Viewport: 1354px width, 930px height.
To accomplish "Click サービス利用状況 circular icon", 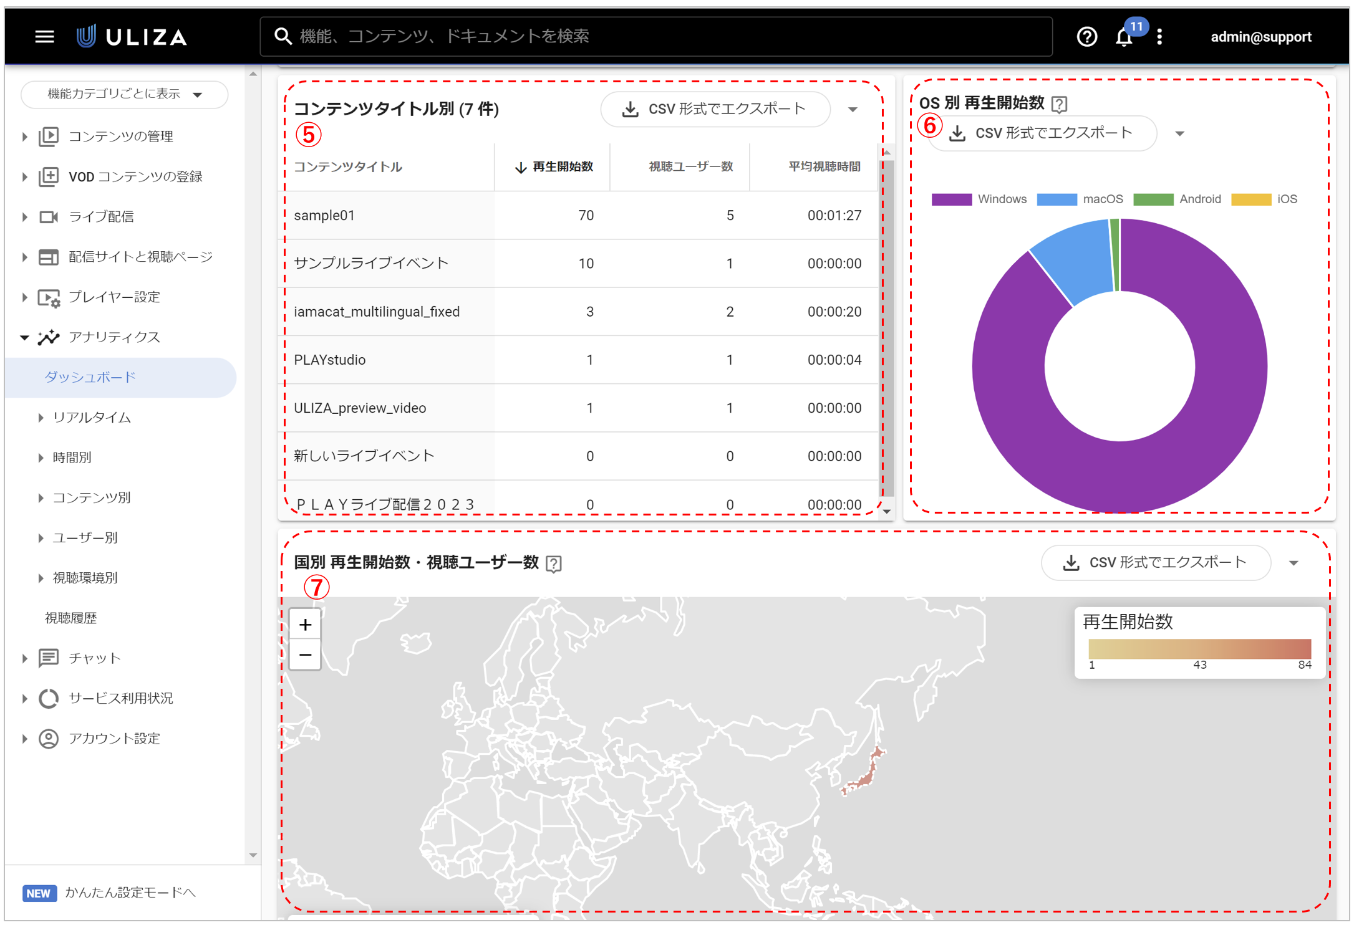I will pos(49,698).
